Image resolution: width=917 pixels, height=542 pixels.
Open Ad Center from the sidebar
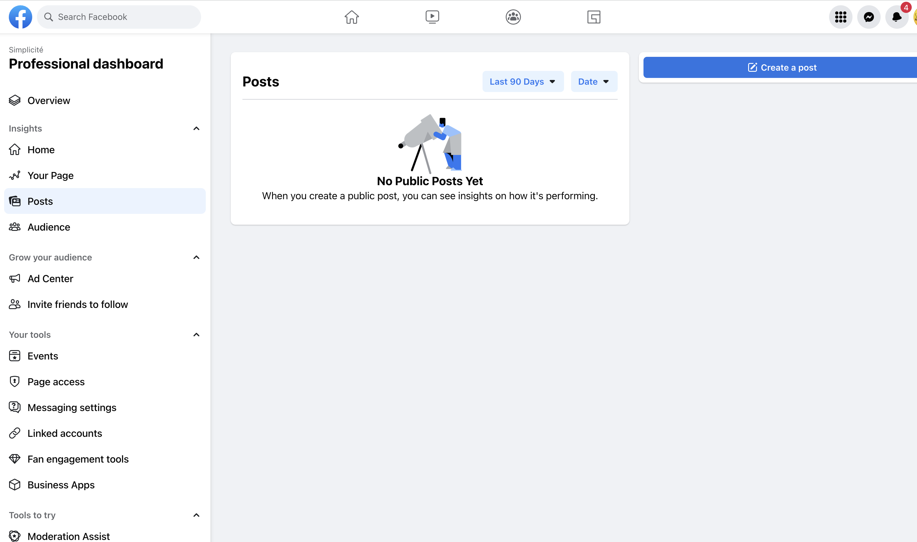coord(50,279)
